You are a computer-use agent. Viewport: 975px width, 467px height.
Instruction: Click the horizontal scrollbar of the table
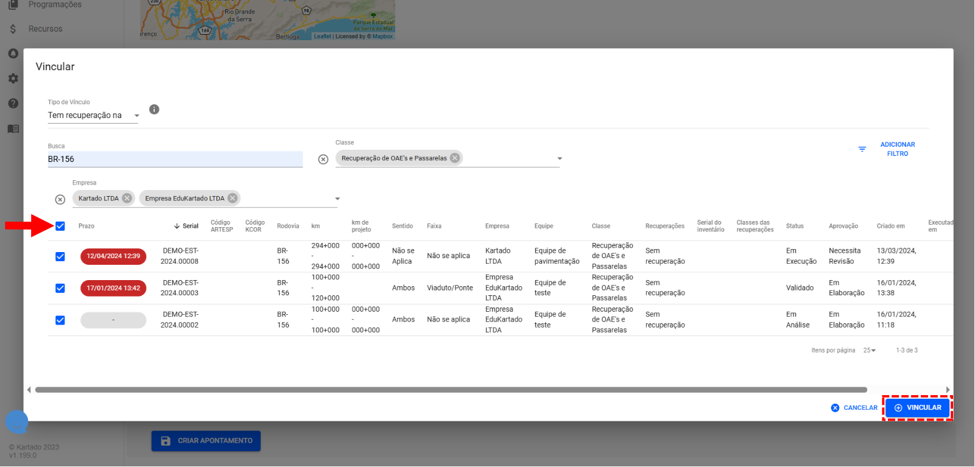(x=451, y=390)
